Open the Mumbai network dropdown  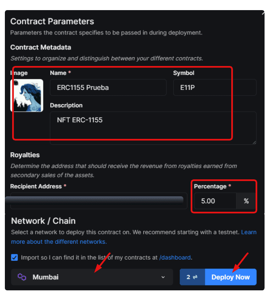point(92,277)
